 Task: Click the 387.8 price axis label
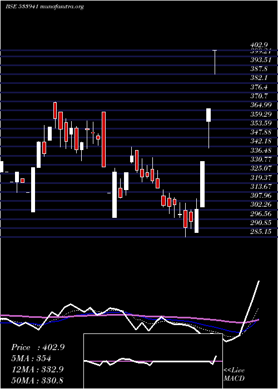tap(259, 69)
